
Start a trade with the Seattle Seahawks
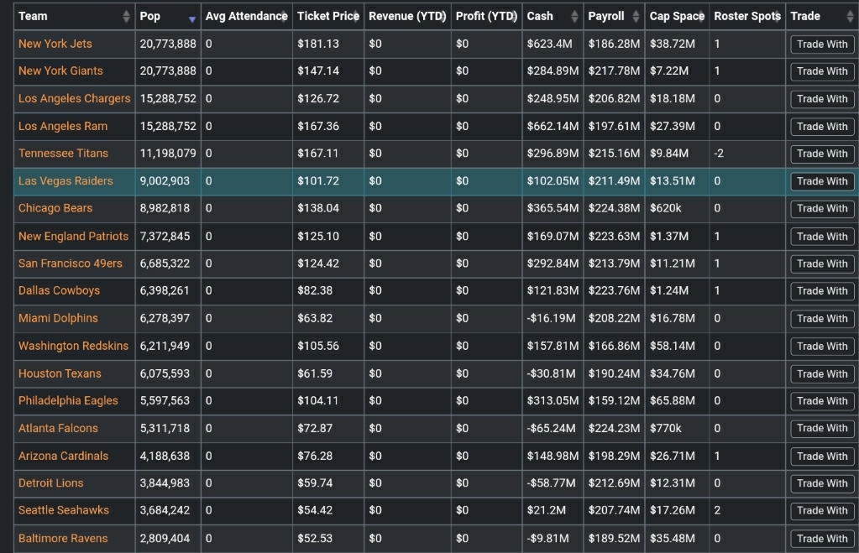click(x=822, y=511)
